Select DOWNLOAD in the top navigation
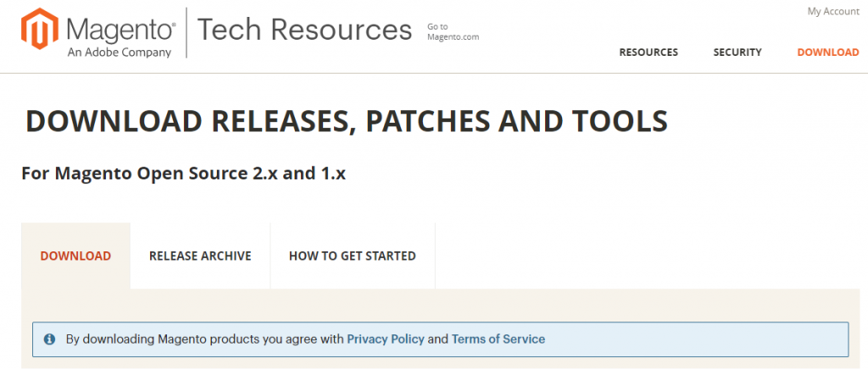The width and height of the screenshot is (868, 369). (827, 52)
